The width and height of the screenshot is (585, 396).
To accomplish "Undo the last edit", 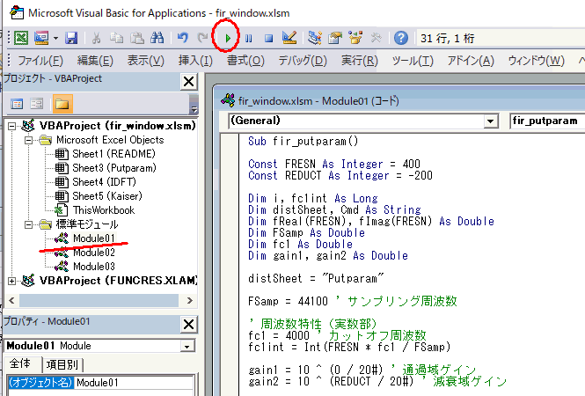I will tap(182, 38).
